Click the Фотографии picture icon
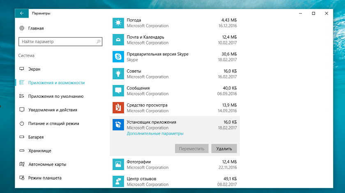The image size is (345, 193). (x=118, y=164)
